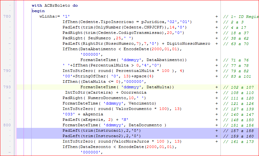
Task: Click the comment '// 121 a 126'
Action: click(x=238, y=104)
